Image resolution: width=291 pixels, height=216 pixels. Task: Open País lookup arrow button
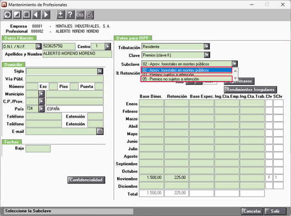41,109
